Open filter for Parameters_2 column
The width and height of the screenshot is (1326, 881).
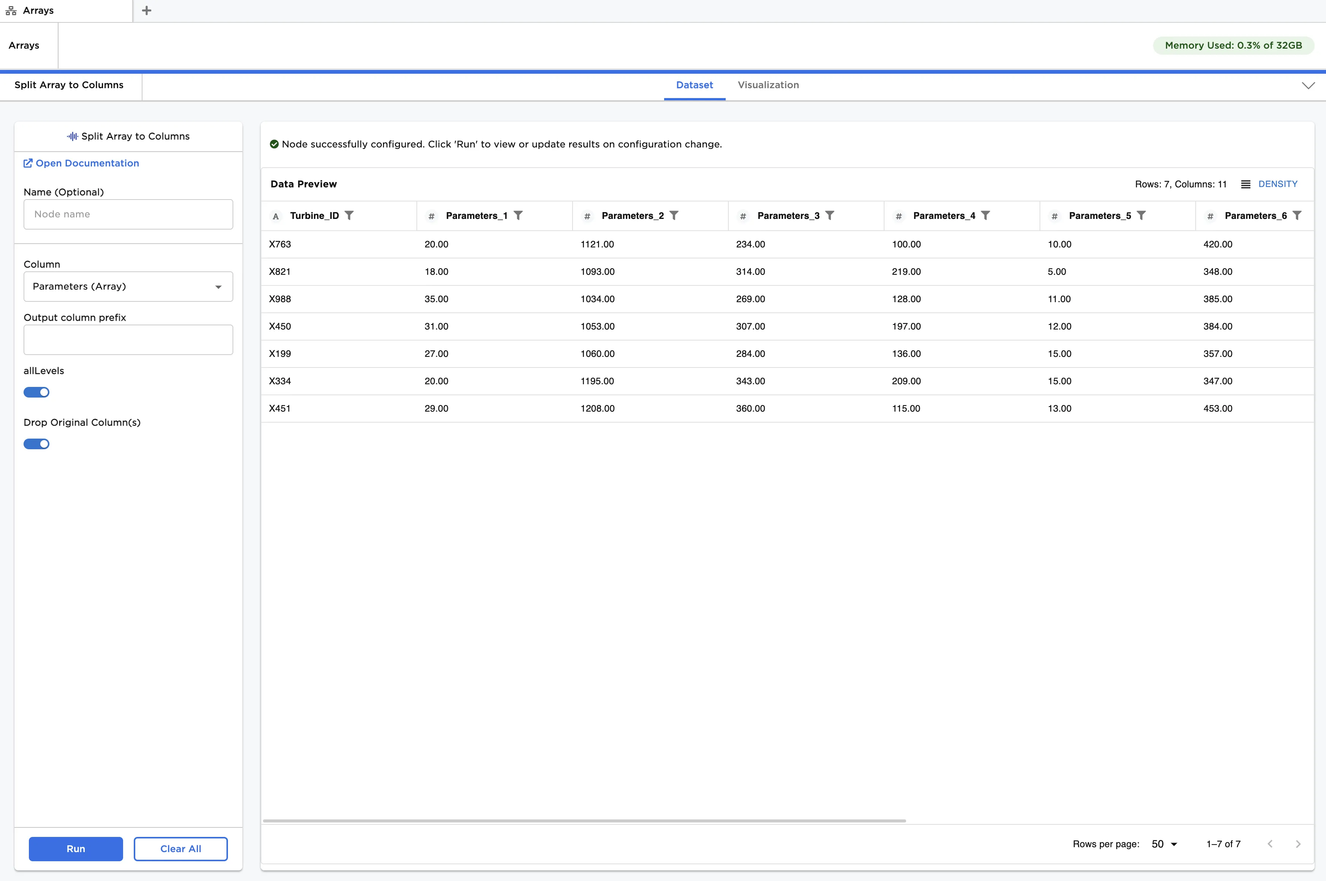coord(674,215)
